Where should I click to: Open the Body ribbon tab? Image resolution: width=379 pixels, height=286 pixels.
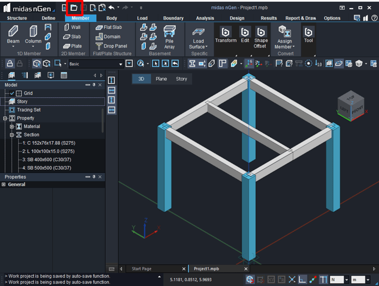point(112,18)
